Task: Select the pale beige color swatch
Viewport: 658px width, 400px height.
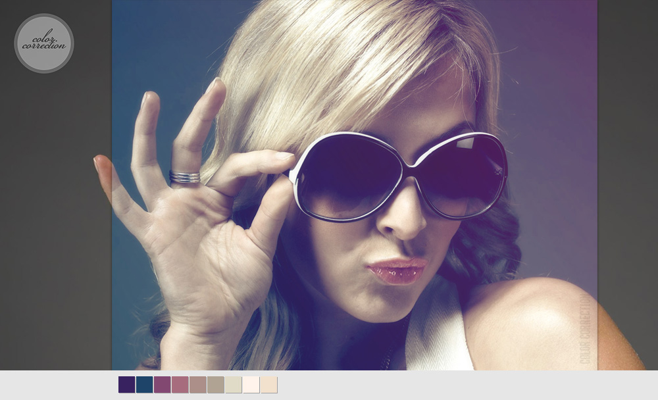Action: coord(234,385)
